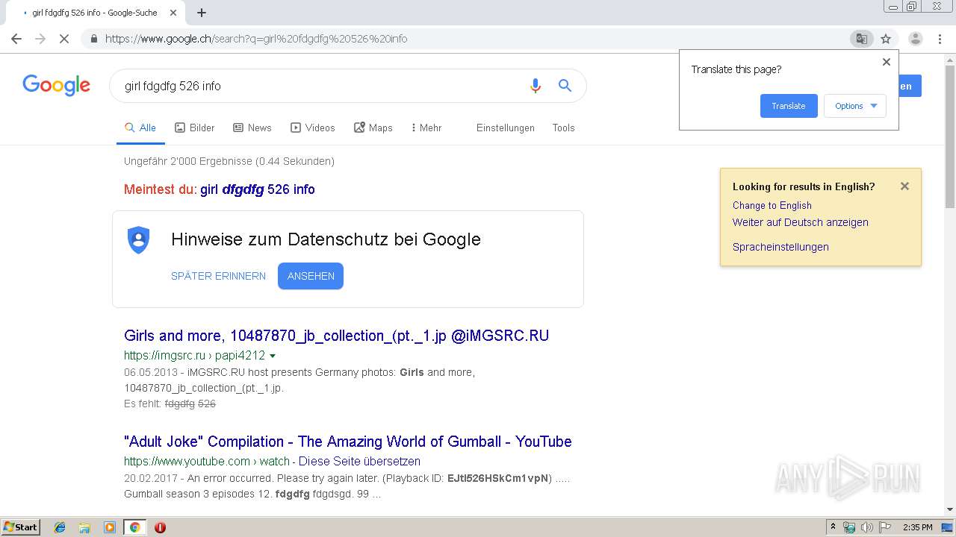
Task: Switch to the Maps tab
Action: (x=373, y=128)
